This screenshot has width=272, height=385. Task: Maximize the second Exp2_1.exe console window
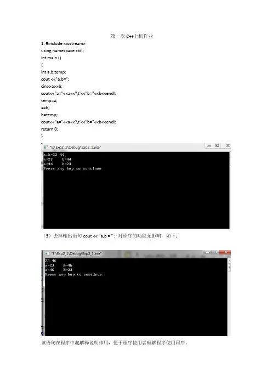click(215, 252)
